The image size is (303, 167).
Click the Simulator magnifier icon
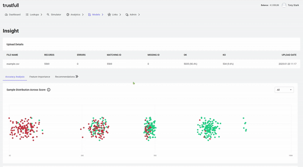click(x=48, y=14)
